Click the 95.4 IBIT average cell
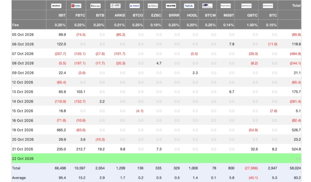 [62, 178]
